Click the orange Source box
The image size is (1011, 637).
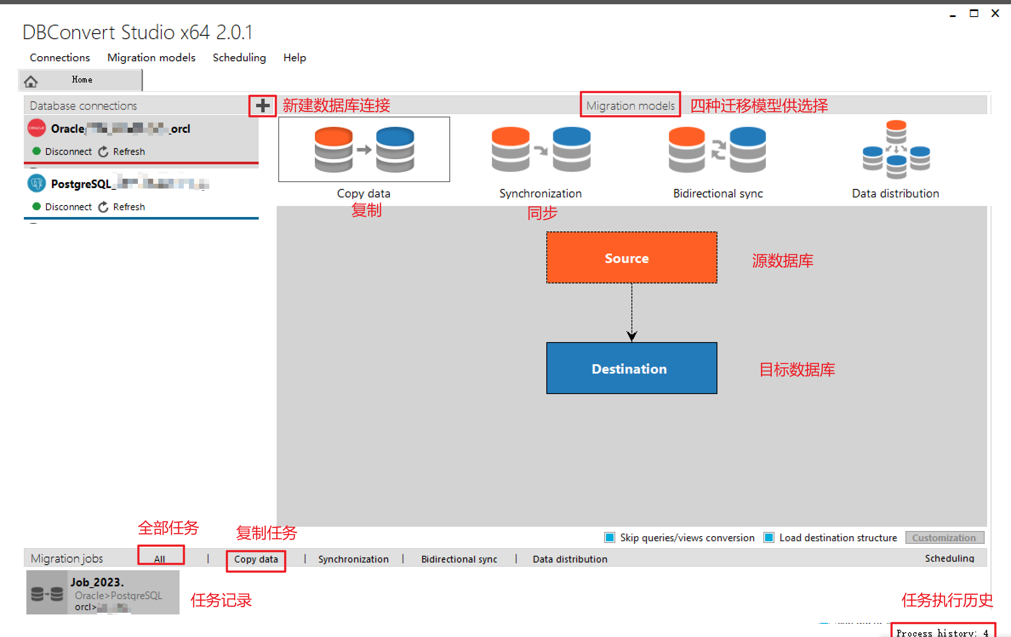click(631, 257)
